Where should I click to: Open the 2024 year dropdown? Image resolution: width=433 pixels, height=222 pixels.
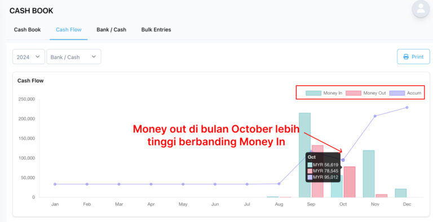click(x=29, y=57)
